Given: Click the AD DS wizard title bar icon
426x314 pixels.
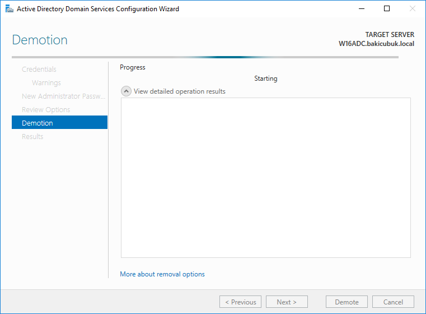Looking at the screenshot, I should [10, 9].
